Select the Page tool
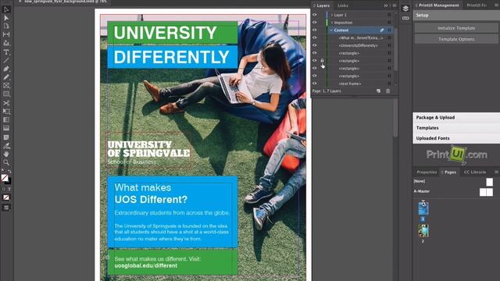The image size is (500, 281). pos(6,26)
